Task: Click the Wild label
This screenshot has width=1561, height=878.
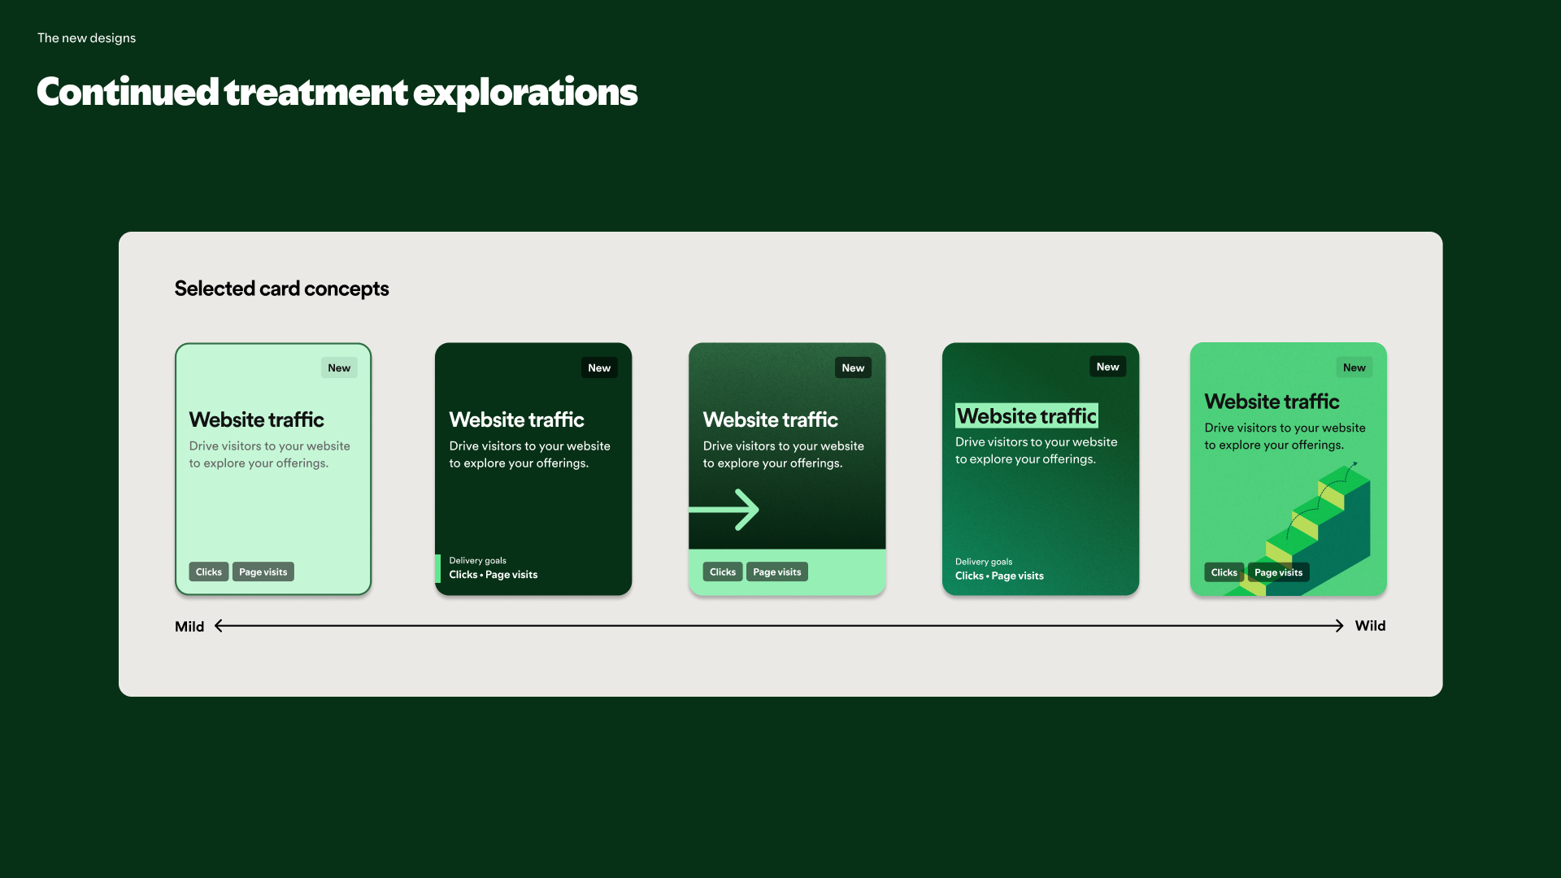Action: [1370, 625]
